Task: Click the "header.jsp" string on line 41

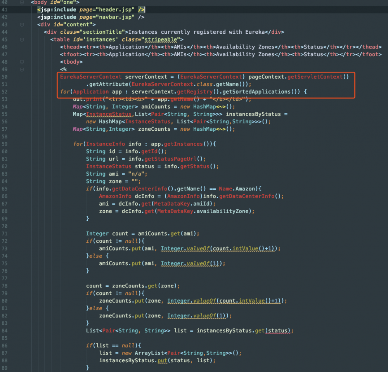Action: pyautogui.click(x=115, y=10)
